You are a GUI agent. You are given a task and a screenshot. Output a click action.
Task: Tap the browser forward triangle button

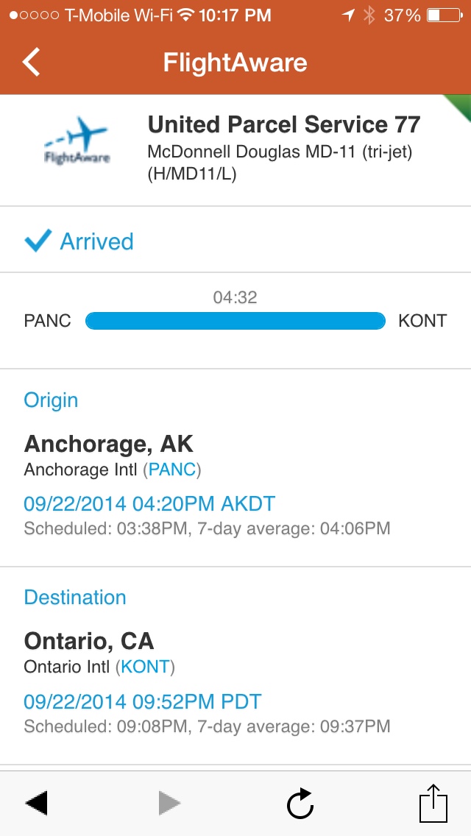coord(169,803)
